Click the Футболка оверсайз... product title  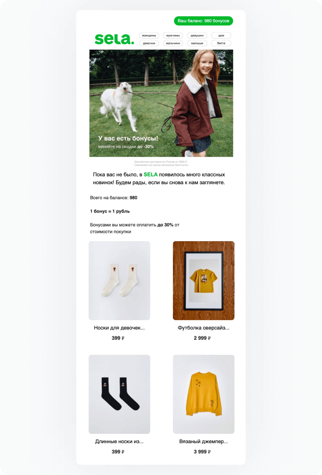pyautogui.click(x=203, y=328)
